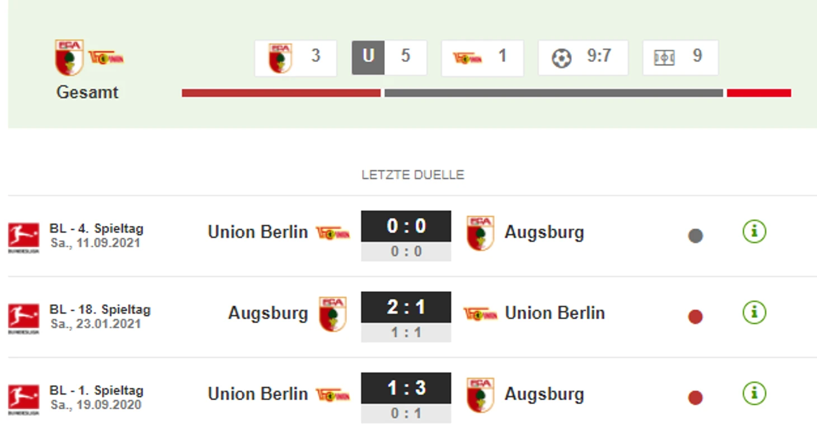
Task: Open Augsburg home team in second row
Action: 268,313
